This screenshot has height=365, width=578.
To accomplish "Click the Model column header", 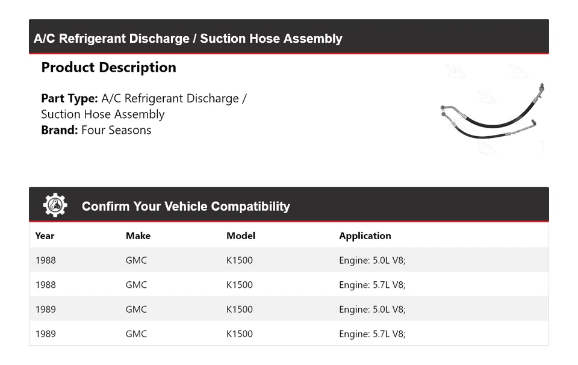I will click(240, 236).
